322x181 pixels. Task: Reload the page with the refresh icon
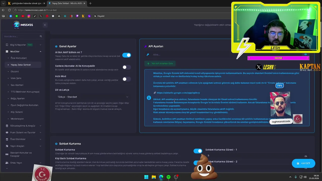(9, 10)
